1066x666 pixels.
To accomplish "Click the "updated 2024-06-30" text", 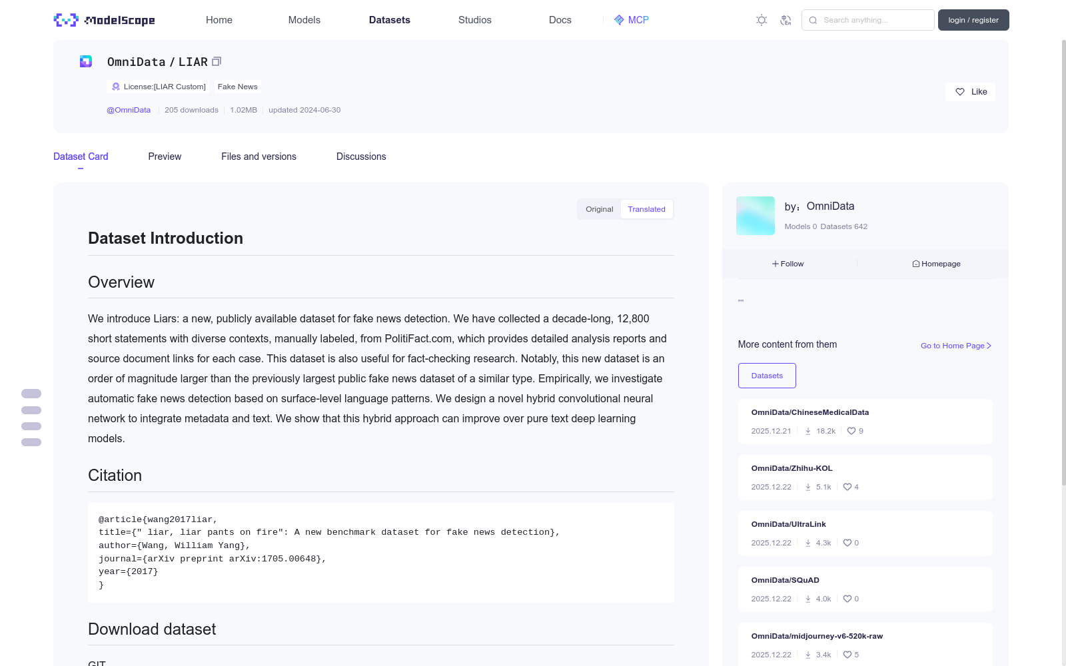I will [x=304, y=110].
